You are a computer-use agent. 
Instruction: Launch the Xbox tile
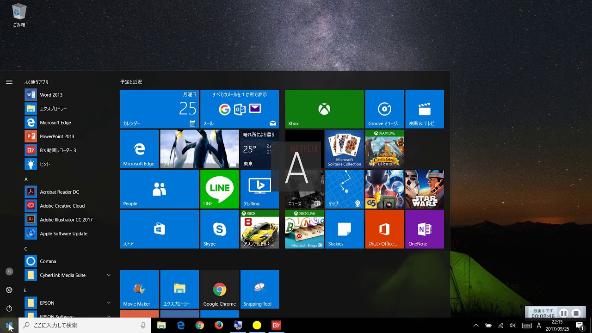click(x=324, y=109)
